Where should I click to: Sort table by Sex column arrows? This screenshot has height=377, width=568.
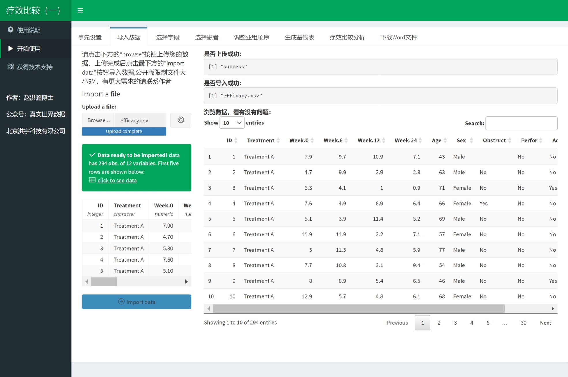pyautogui.click(x=471, y=140)
